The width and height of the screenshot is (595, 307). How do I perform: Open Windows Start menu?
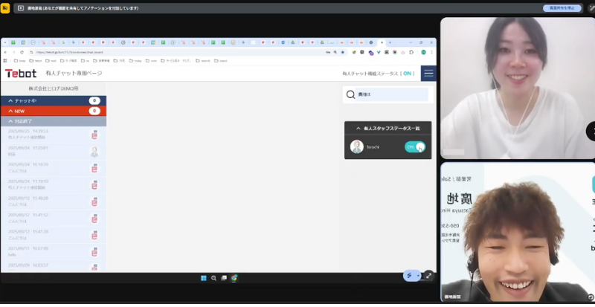click(203, 278)
